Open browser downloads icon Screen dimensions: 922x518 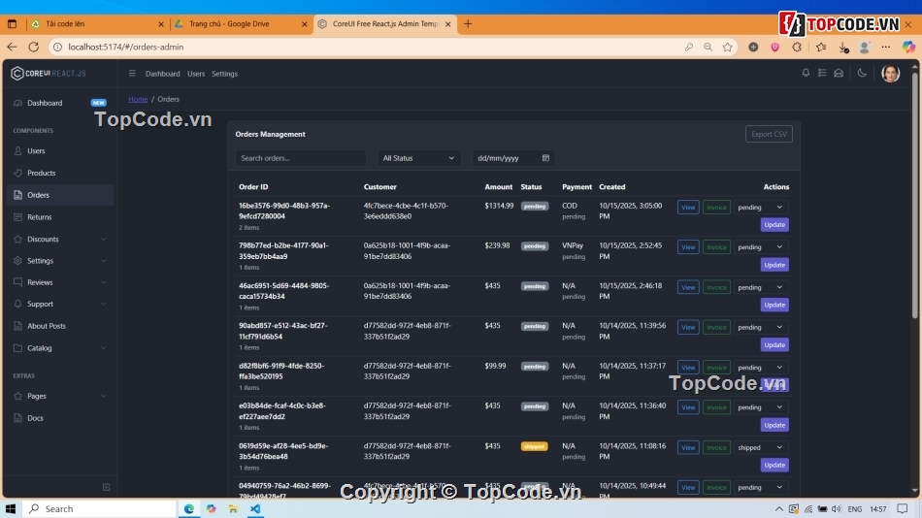tap(843, 47)
